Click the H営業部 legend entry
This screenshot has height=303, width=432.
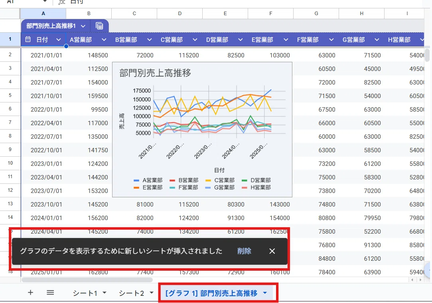pos(256,188)
